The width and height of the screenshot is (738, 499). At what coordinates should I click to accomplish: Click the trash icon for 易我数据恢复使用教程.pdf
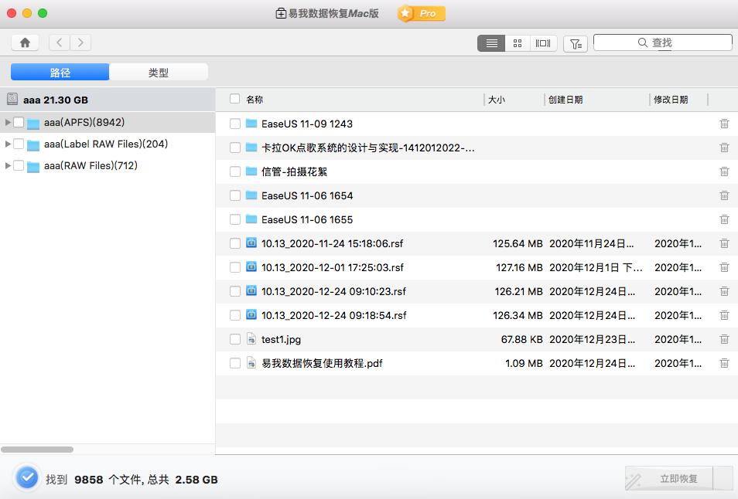point(724,363)
